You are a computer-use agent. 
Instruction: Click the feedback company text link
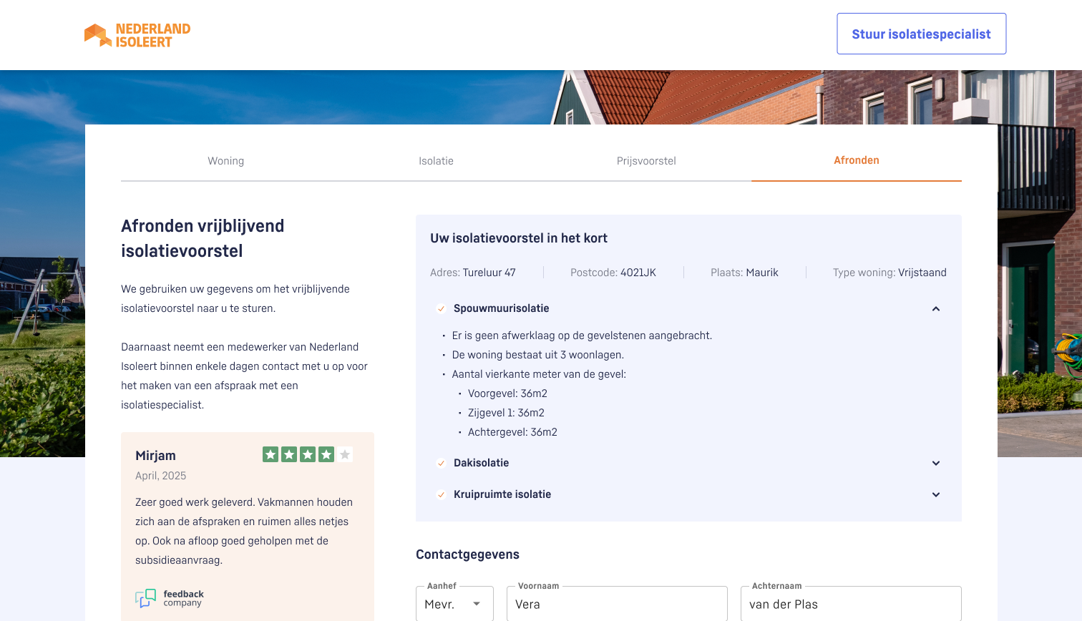pos(183,598)
